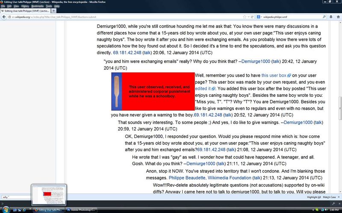Open Demiurge1000 link dated 20:59
The width and height of the screenshot is (342, 213).
298,122
